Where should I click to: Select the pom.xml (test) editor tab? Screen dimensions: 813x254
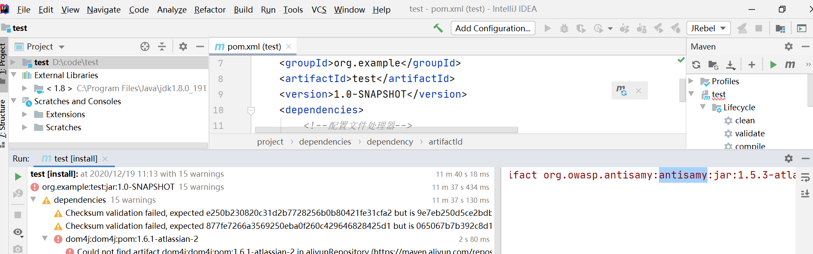coord(253,46)
